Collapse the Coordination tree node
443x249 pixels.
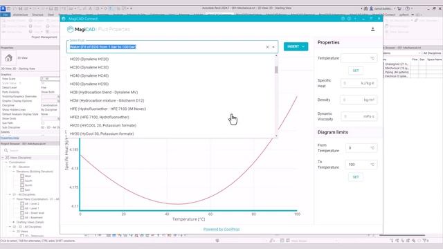click(x=6, y=163)
